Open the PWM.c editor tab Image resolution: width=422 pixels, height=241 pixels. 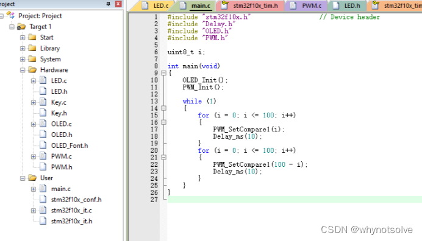tap(307, 5)
